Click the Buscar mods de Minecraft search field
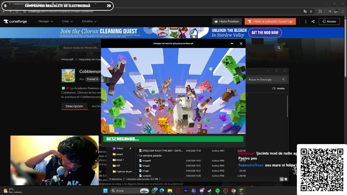 [x=81, y=48]
